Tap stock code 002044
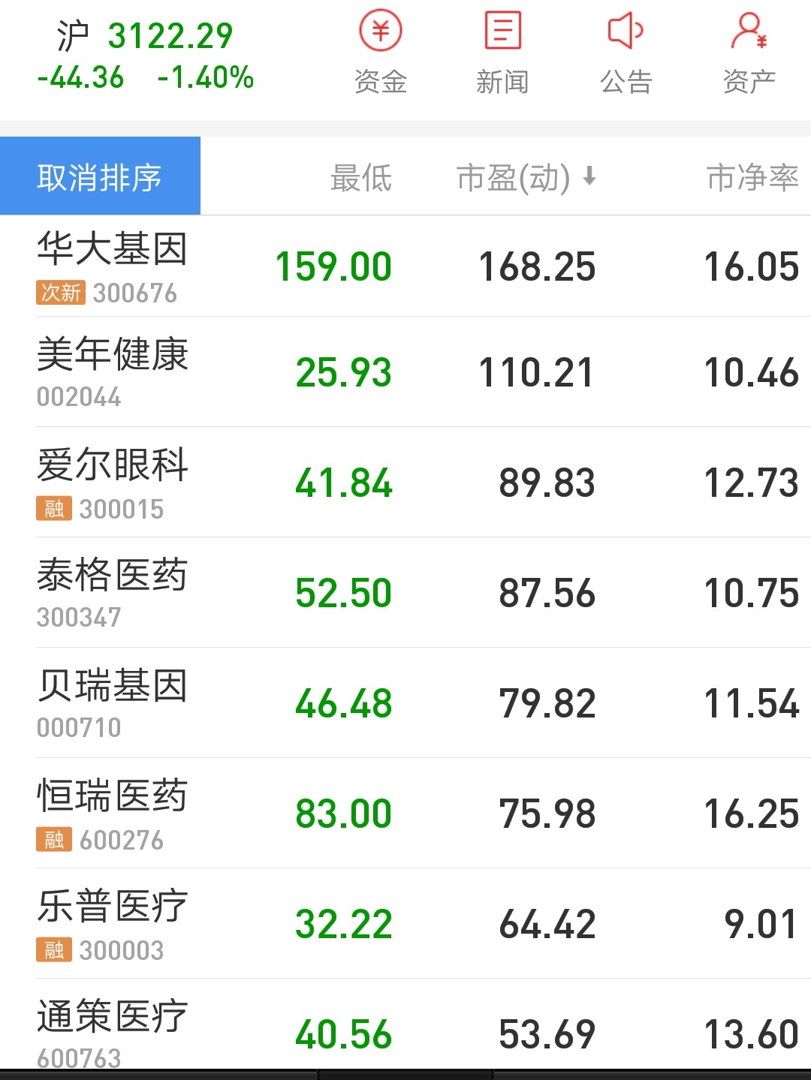Screen dimensions: 811x1080 click(x=79, y=397)
